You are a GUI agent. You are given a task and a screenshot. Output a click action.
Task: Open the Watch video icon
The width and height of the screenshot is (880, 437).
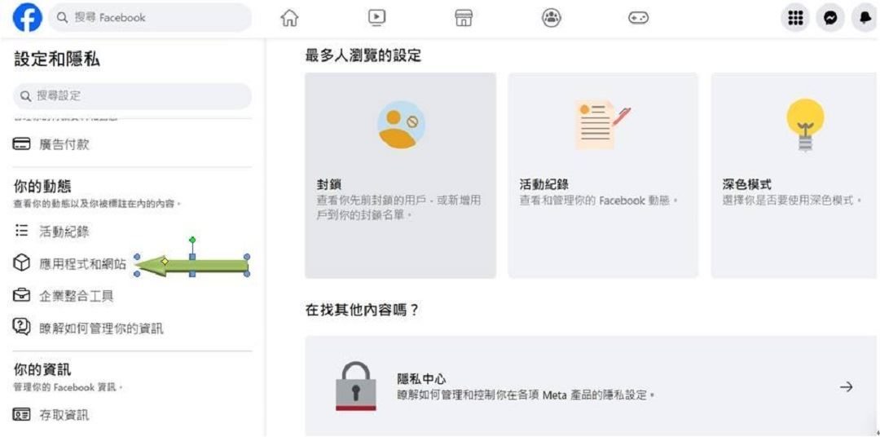[x=377, y=18]
